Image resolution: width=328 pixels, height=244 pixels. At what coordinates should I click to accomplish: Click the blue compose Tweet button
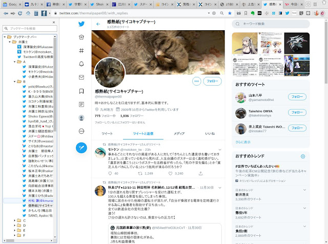pos(81,148)
